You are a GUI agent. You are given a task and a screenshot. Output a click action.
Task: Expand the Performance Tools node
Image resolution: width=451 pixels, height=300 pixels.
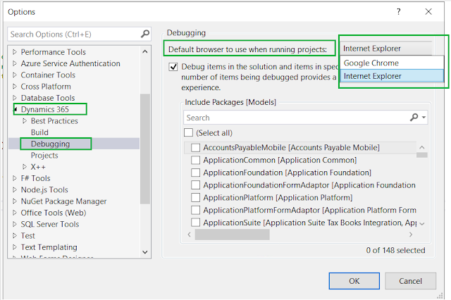coord(15,52)
